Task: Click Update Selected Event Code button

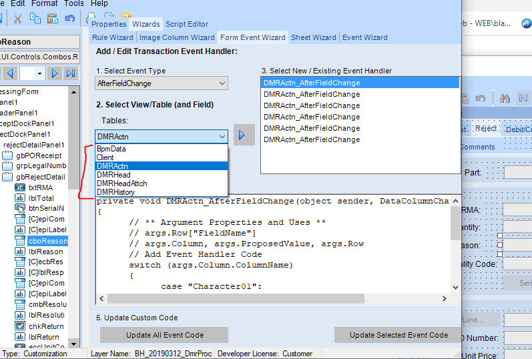Action: click(398, 335)
